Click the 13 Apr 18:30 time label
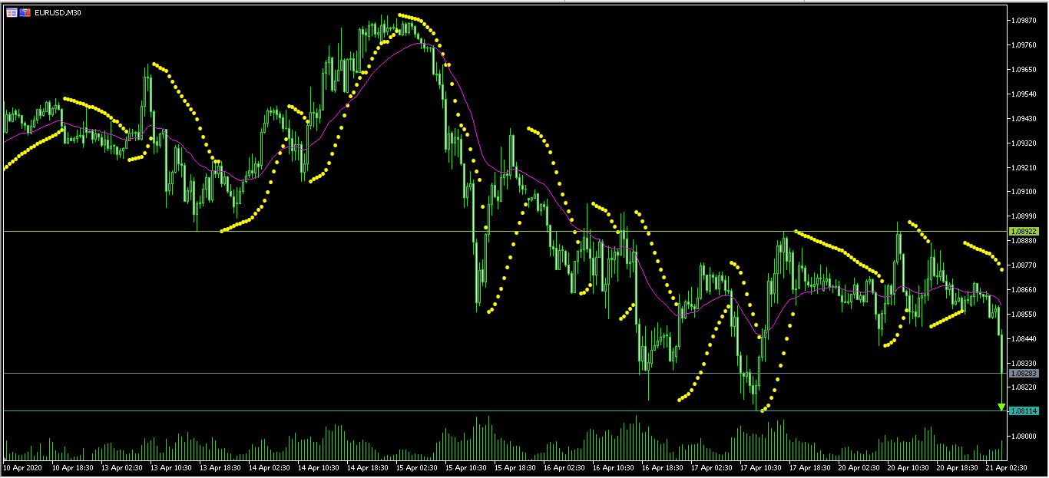Screen dimensions: 1049x478 220,466
